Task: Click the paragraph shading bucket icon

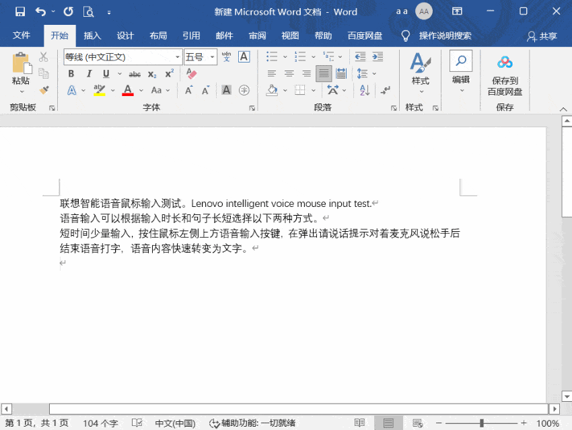Action: pos(273,89)
